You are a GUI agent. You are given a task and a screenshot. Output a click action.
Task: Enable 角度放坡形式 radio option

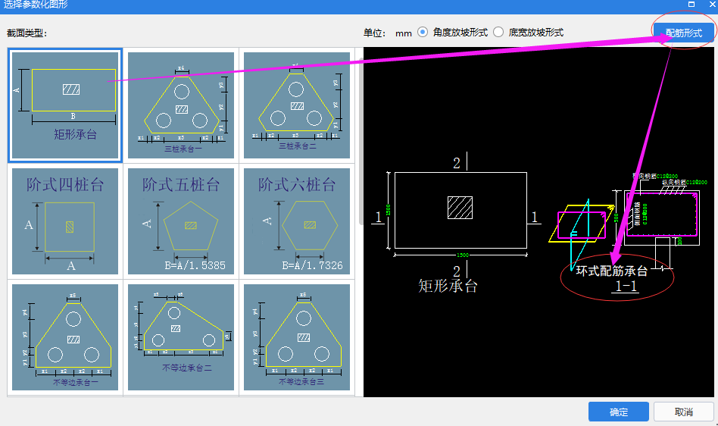pos(423,32)
